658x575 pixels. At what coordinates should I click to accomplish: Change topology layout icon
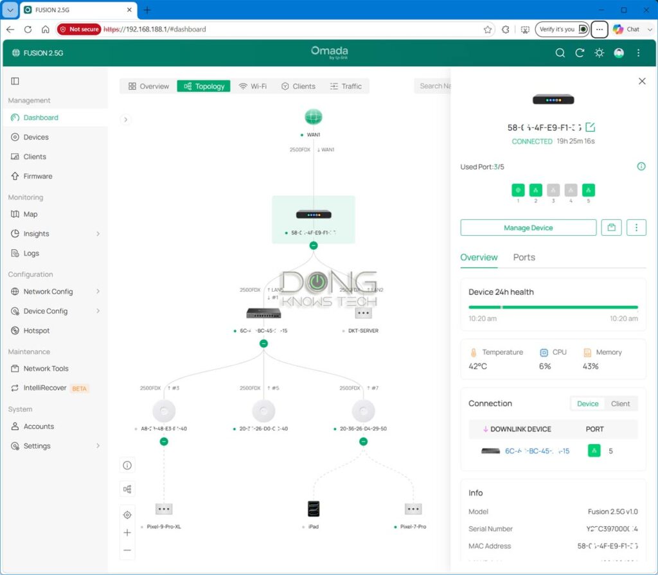point(127,489)
